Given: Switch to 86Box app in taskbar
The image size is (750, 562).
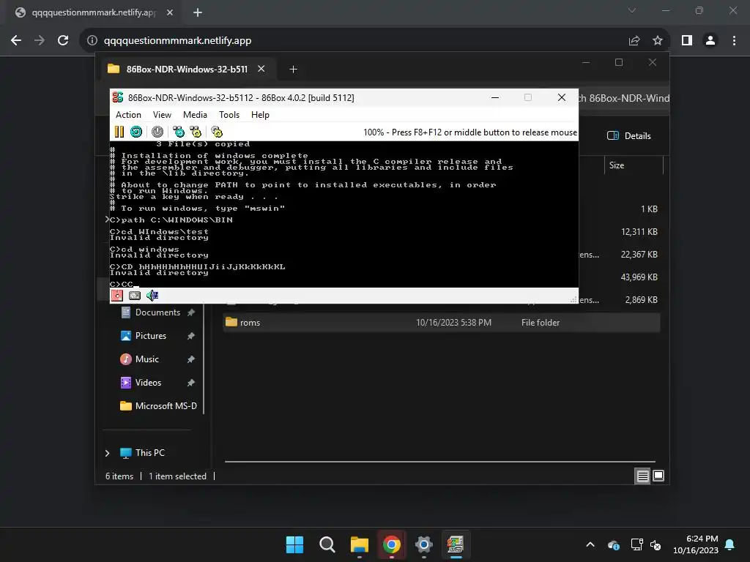Looking at the screenshot, I should point(456,544).
